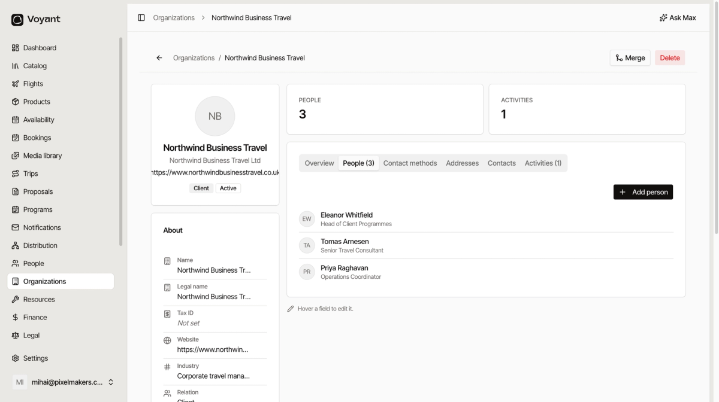719x402 pixels.
Task: Click the Tax ID receipt icon
Action: pyautogui.click(x=167, y=314)
